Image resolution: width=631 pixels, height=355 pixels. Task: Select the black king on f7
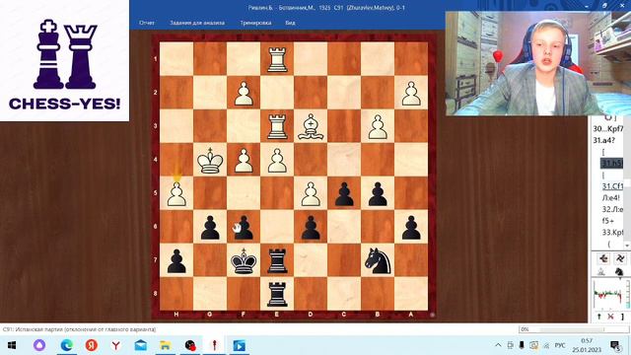coord(244,261)
